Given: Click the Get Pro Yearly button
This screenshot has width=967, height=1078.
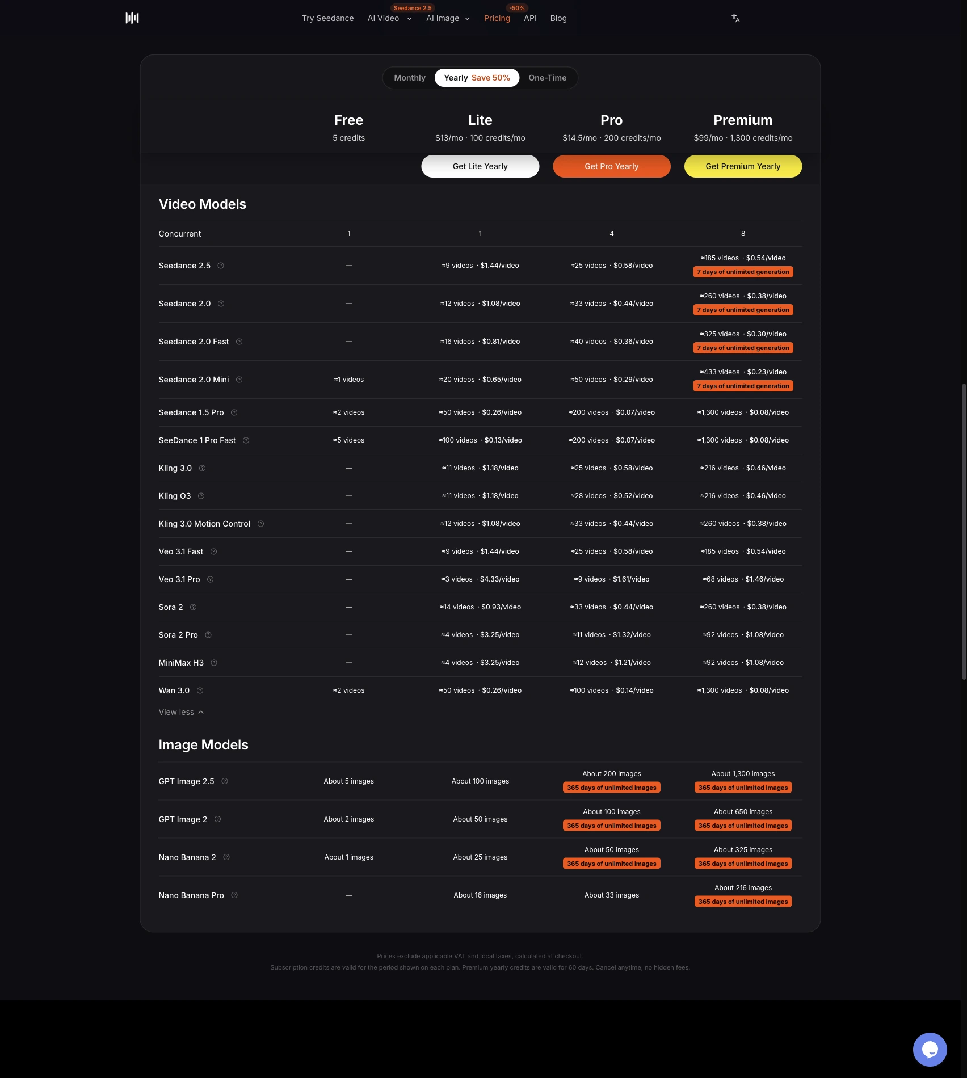Looking at the screenshot, I should pyautogui.click(x=612, y=166).
